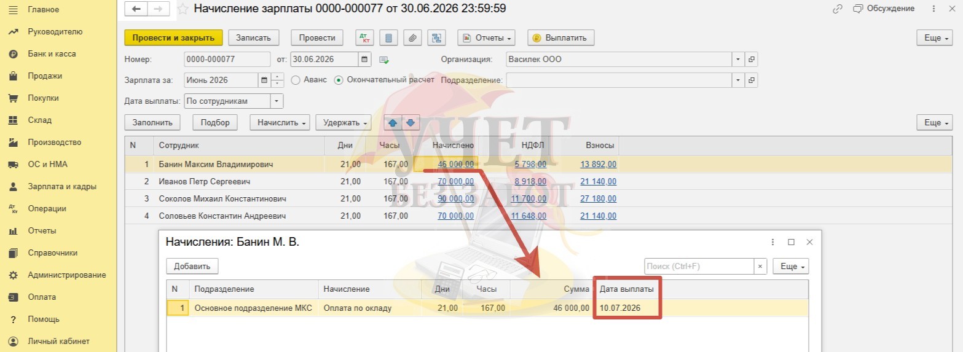This screenshot has width=963, height=352.
Task: Click search field Поиск (Ctrl+F)
Action: click(x=699, y=266)
